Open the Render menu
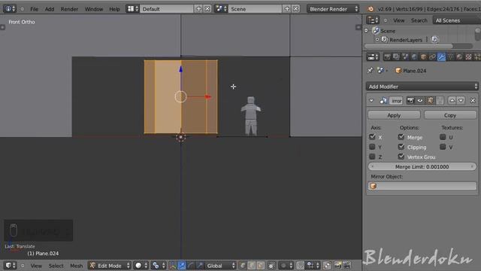Image resolution: width=481 pixels, height=271 pixels. 69,9
